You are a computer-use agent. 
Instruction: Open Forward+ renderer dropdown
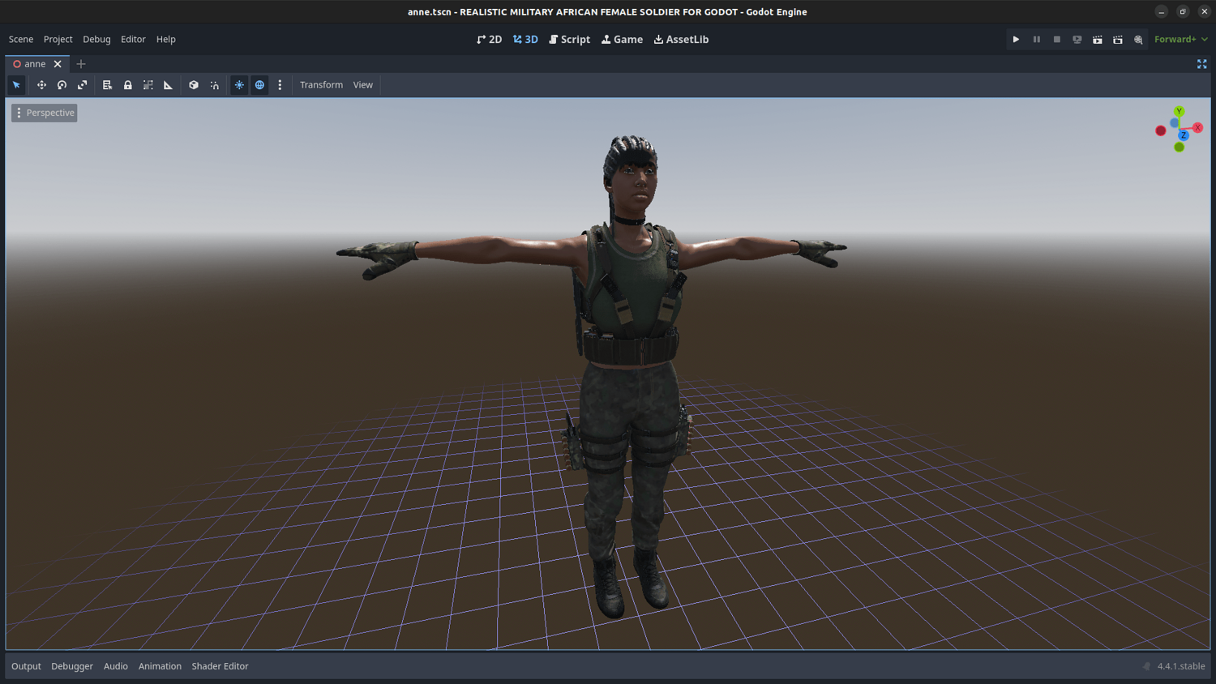point(1180,39)
